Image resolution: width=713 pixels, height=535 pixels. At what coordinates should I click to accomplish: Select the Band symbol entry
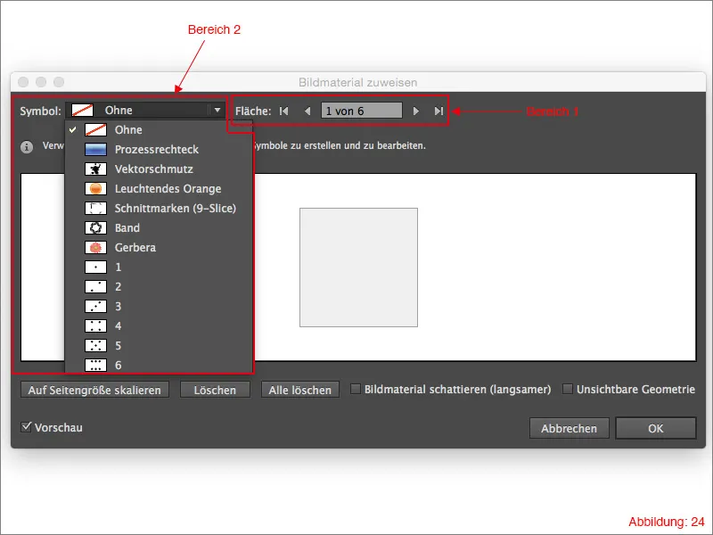point(159,227)
